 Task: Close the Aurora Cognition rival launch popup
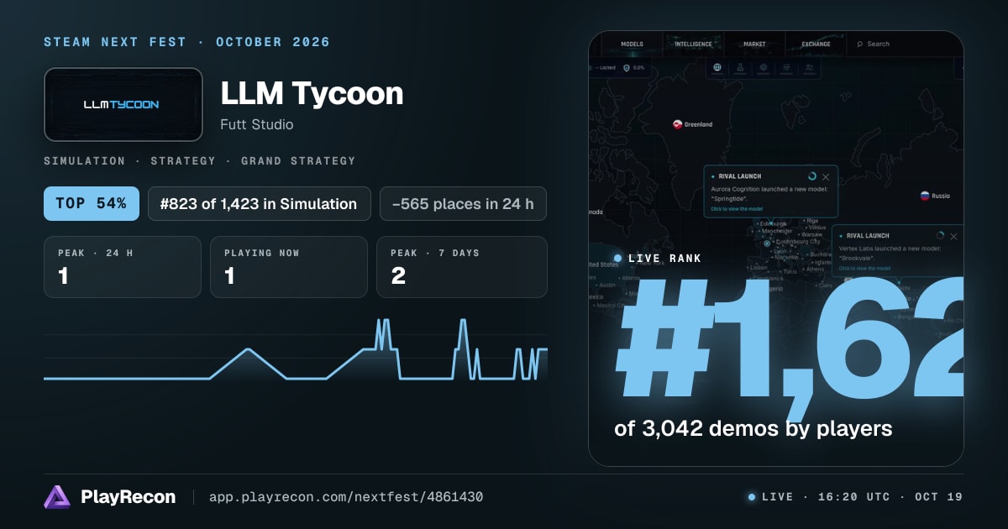pos(826,177)
